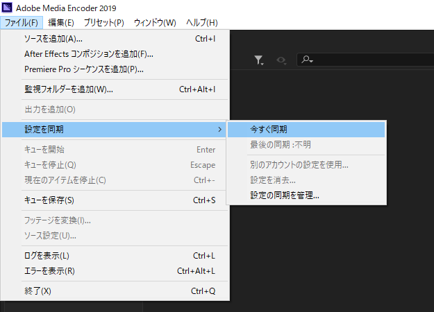
Task: Choose エラーを表示(R)
Action: (115, 271)
